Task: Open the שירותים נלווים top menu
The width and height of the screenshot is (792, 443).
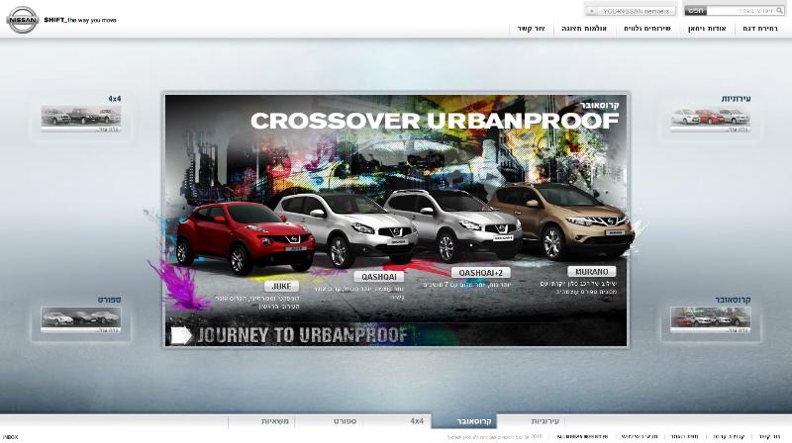Action: tap(647, 29)
